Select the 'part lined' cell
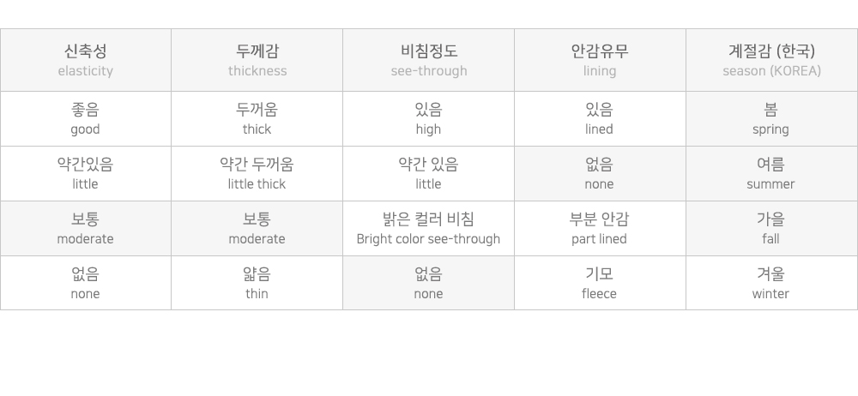858x396 pixels. [x=600, y=229]
